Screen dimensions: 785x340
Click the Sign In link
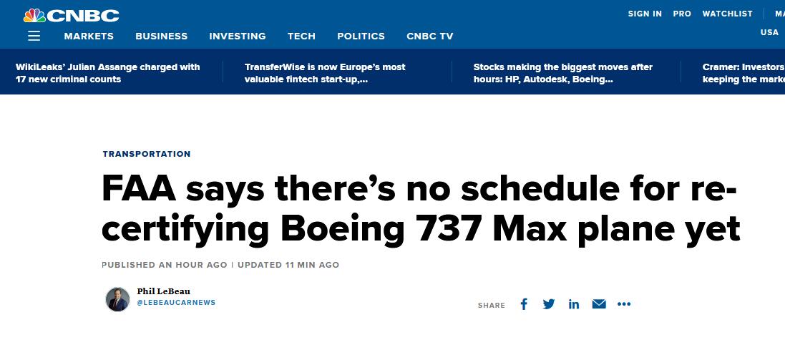(645, 14)
